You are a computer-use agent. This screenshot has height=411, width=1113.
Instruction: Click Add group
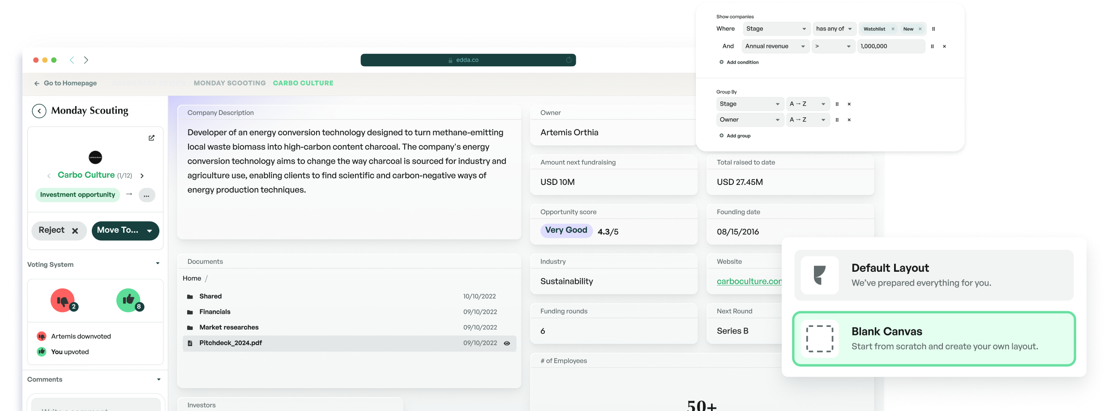tap(735, 136)
